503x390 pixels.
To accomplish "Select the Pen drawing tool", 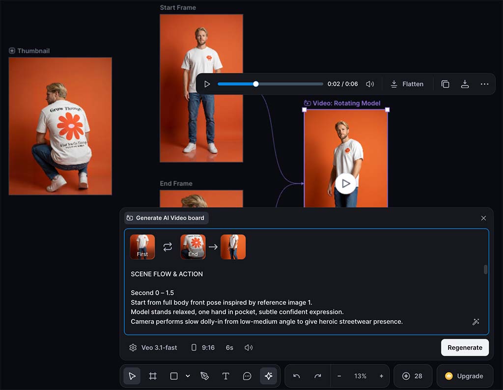I will 204,376.
